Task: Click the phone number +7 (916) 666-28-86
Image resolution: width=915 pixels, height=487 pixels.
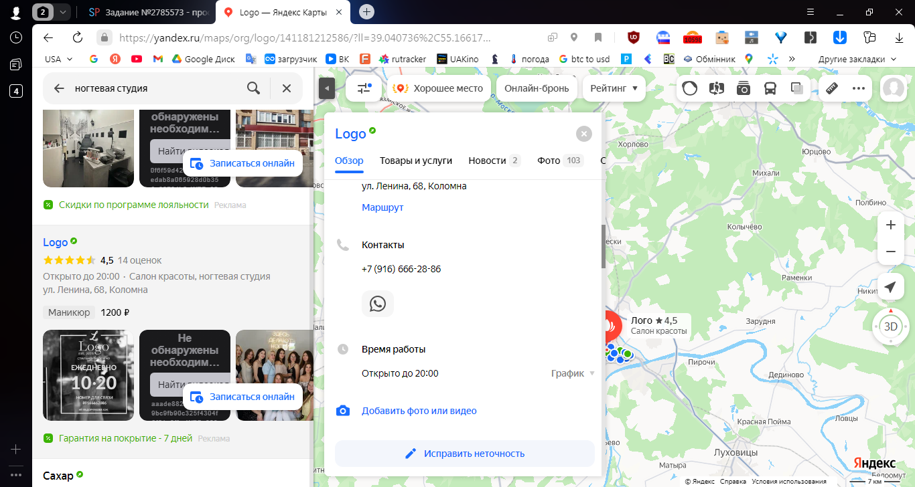Action: [x=401, y=269]
